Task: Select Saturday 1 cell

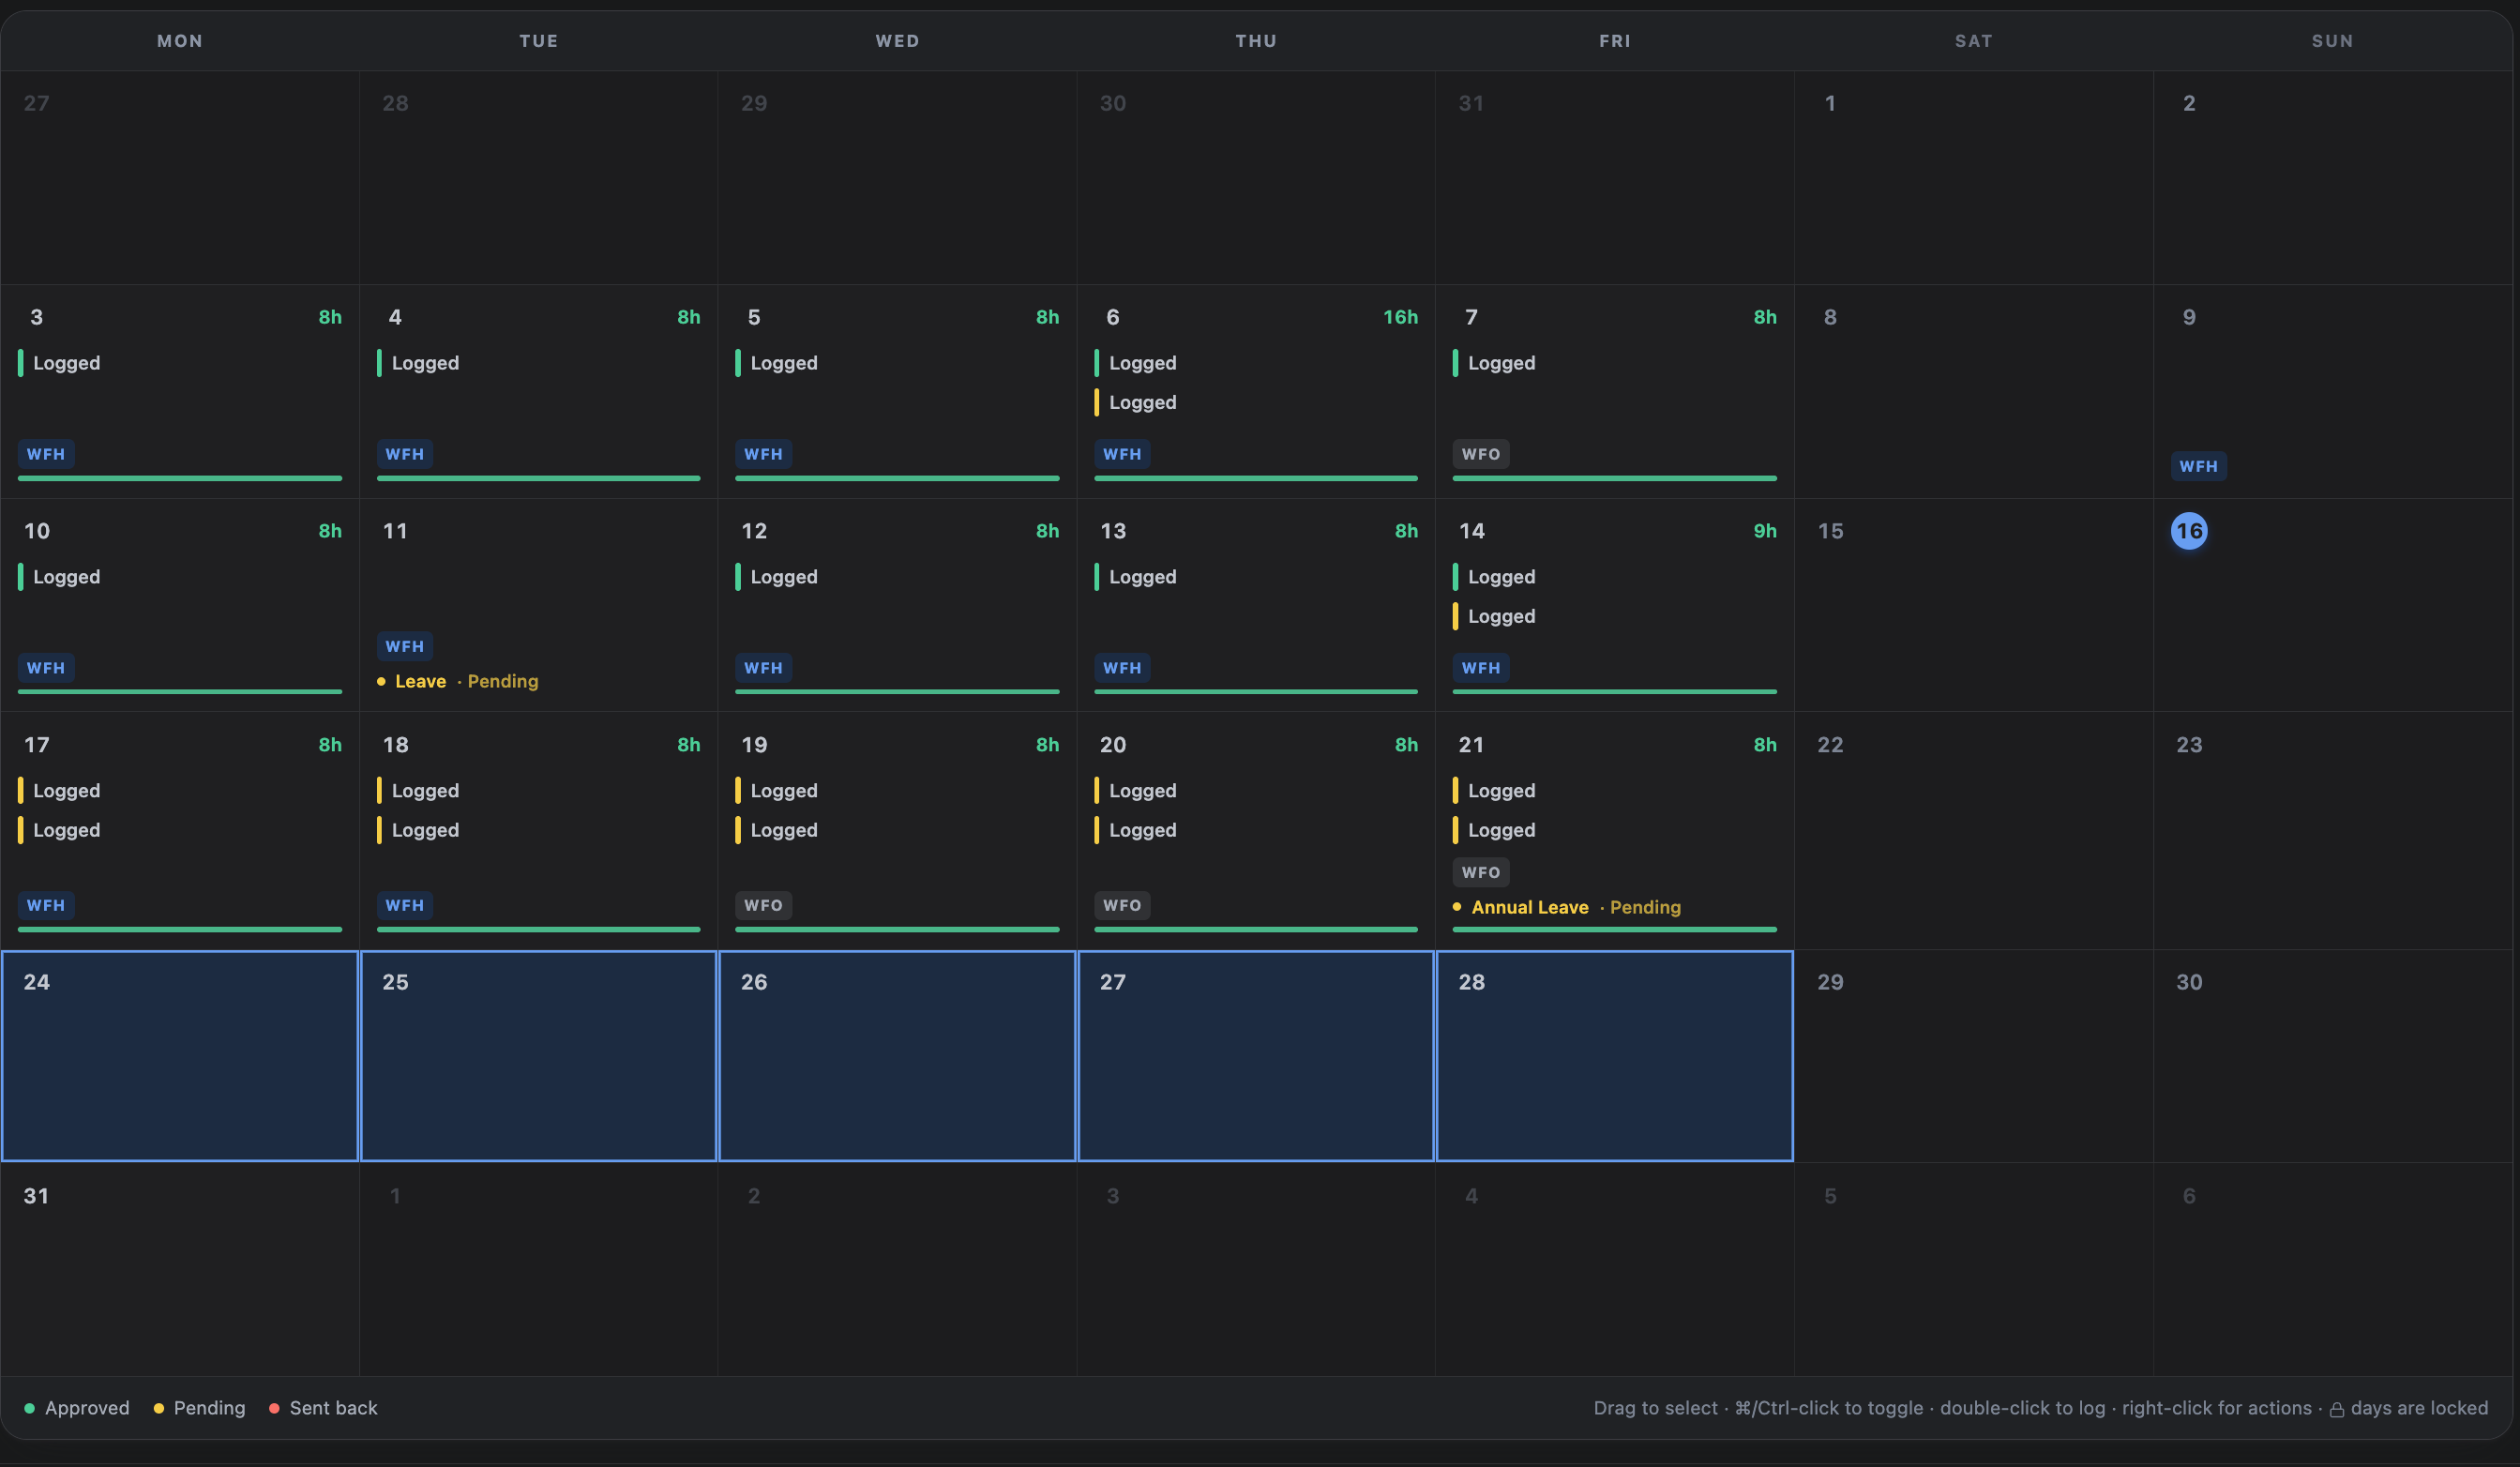Action: tap(1973, 177)
